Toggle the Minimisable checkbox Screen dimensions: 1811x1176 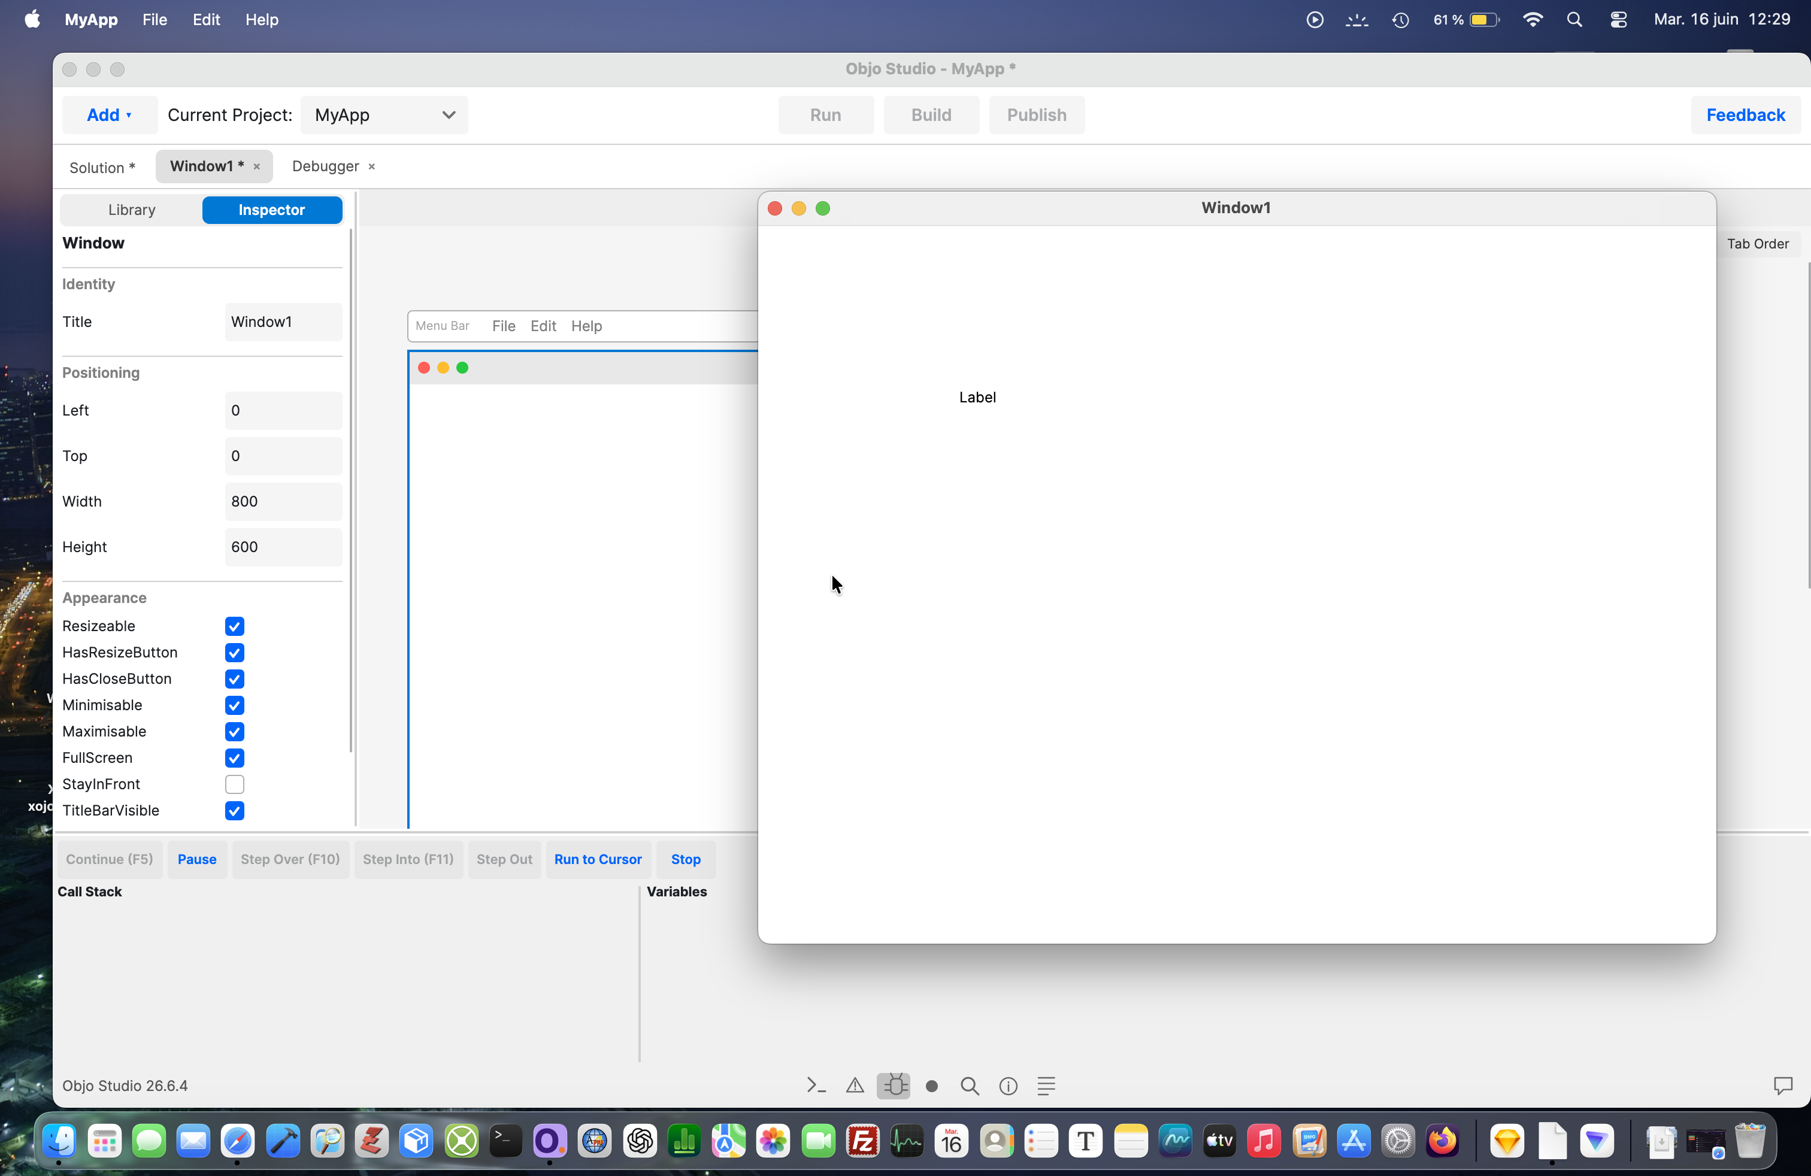click(x=234, y=705)
